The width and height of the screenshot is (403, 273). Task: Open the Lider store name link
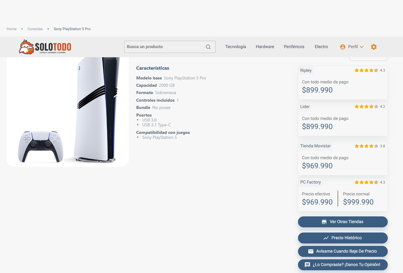click(x=305, y=107)
